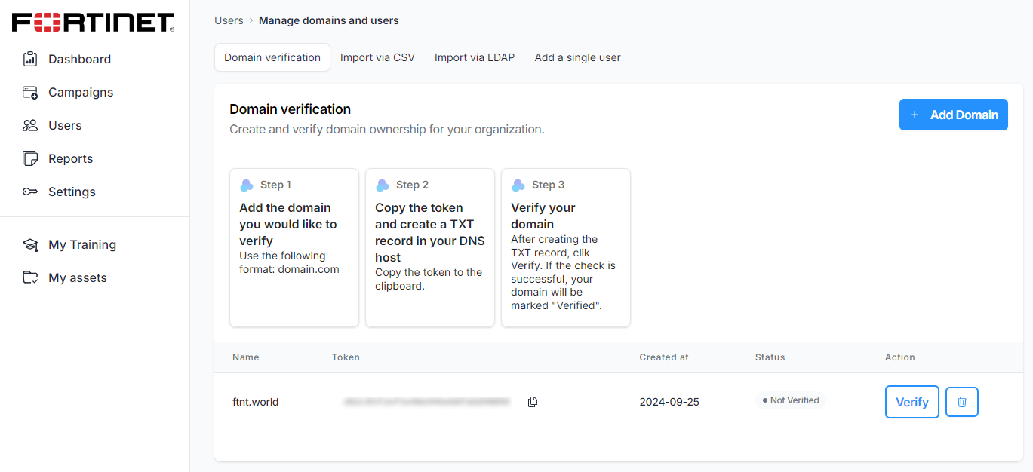This screenshot has width=1033, height=472.
Task: Open My assets via the folder icon
Action: pos(29,277)
